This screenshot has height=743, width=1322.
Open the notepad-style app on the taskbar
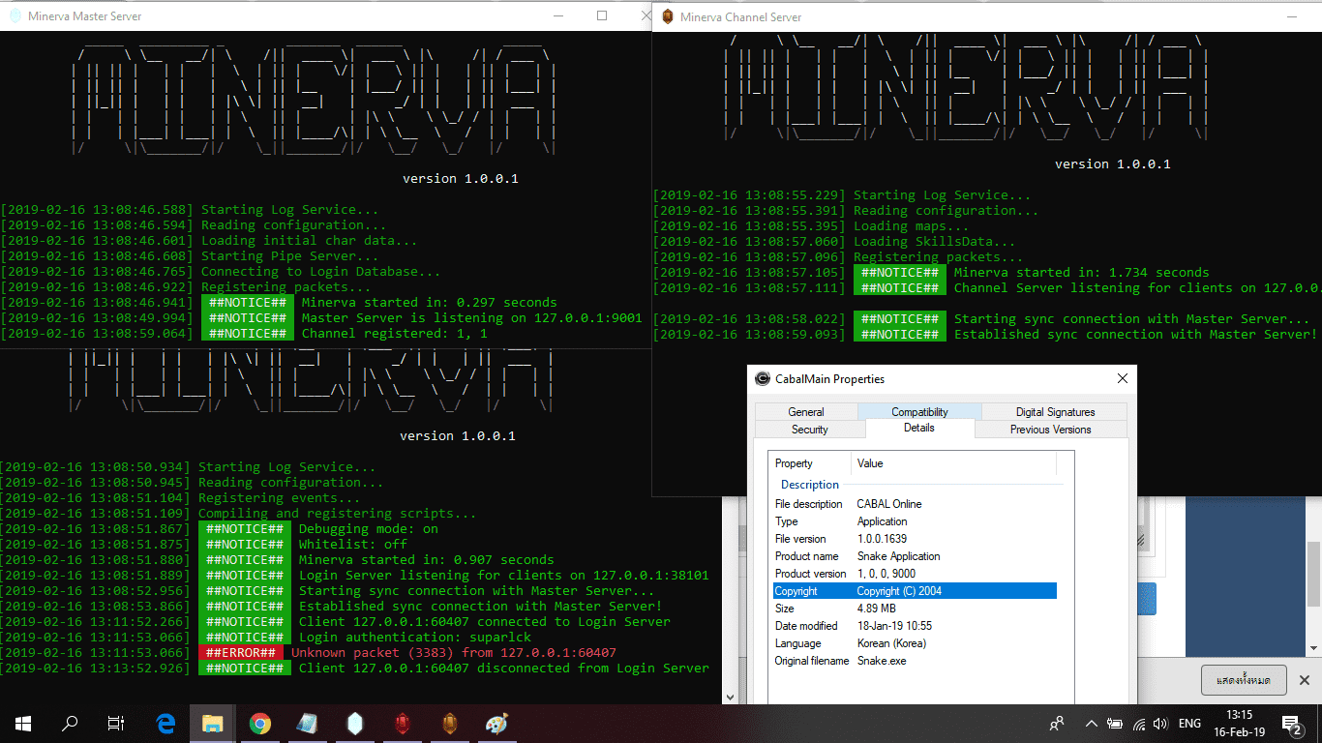point(307,723)
